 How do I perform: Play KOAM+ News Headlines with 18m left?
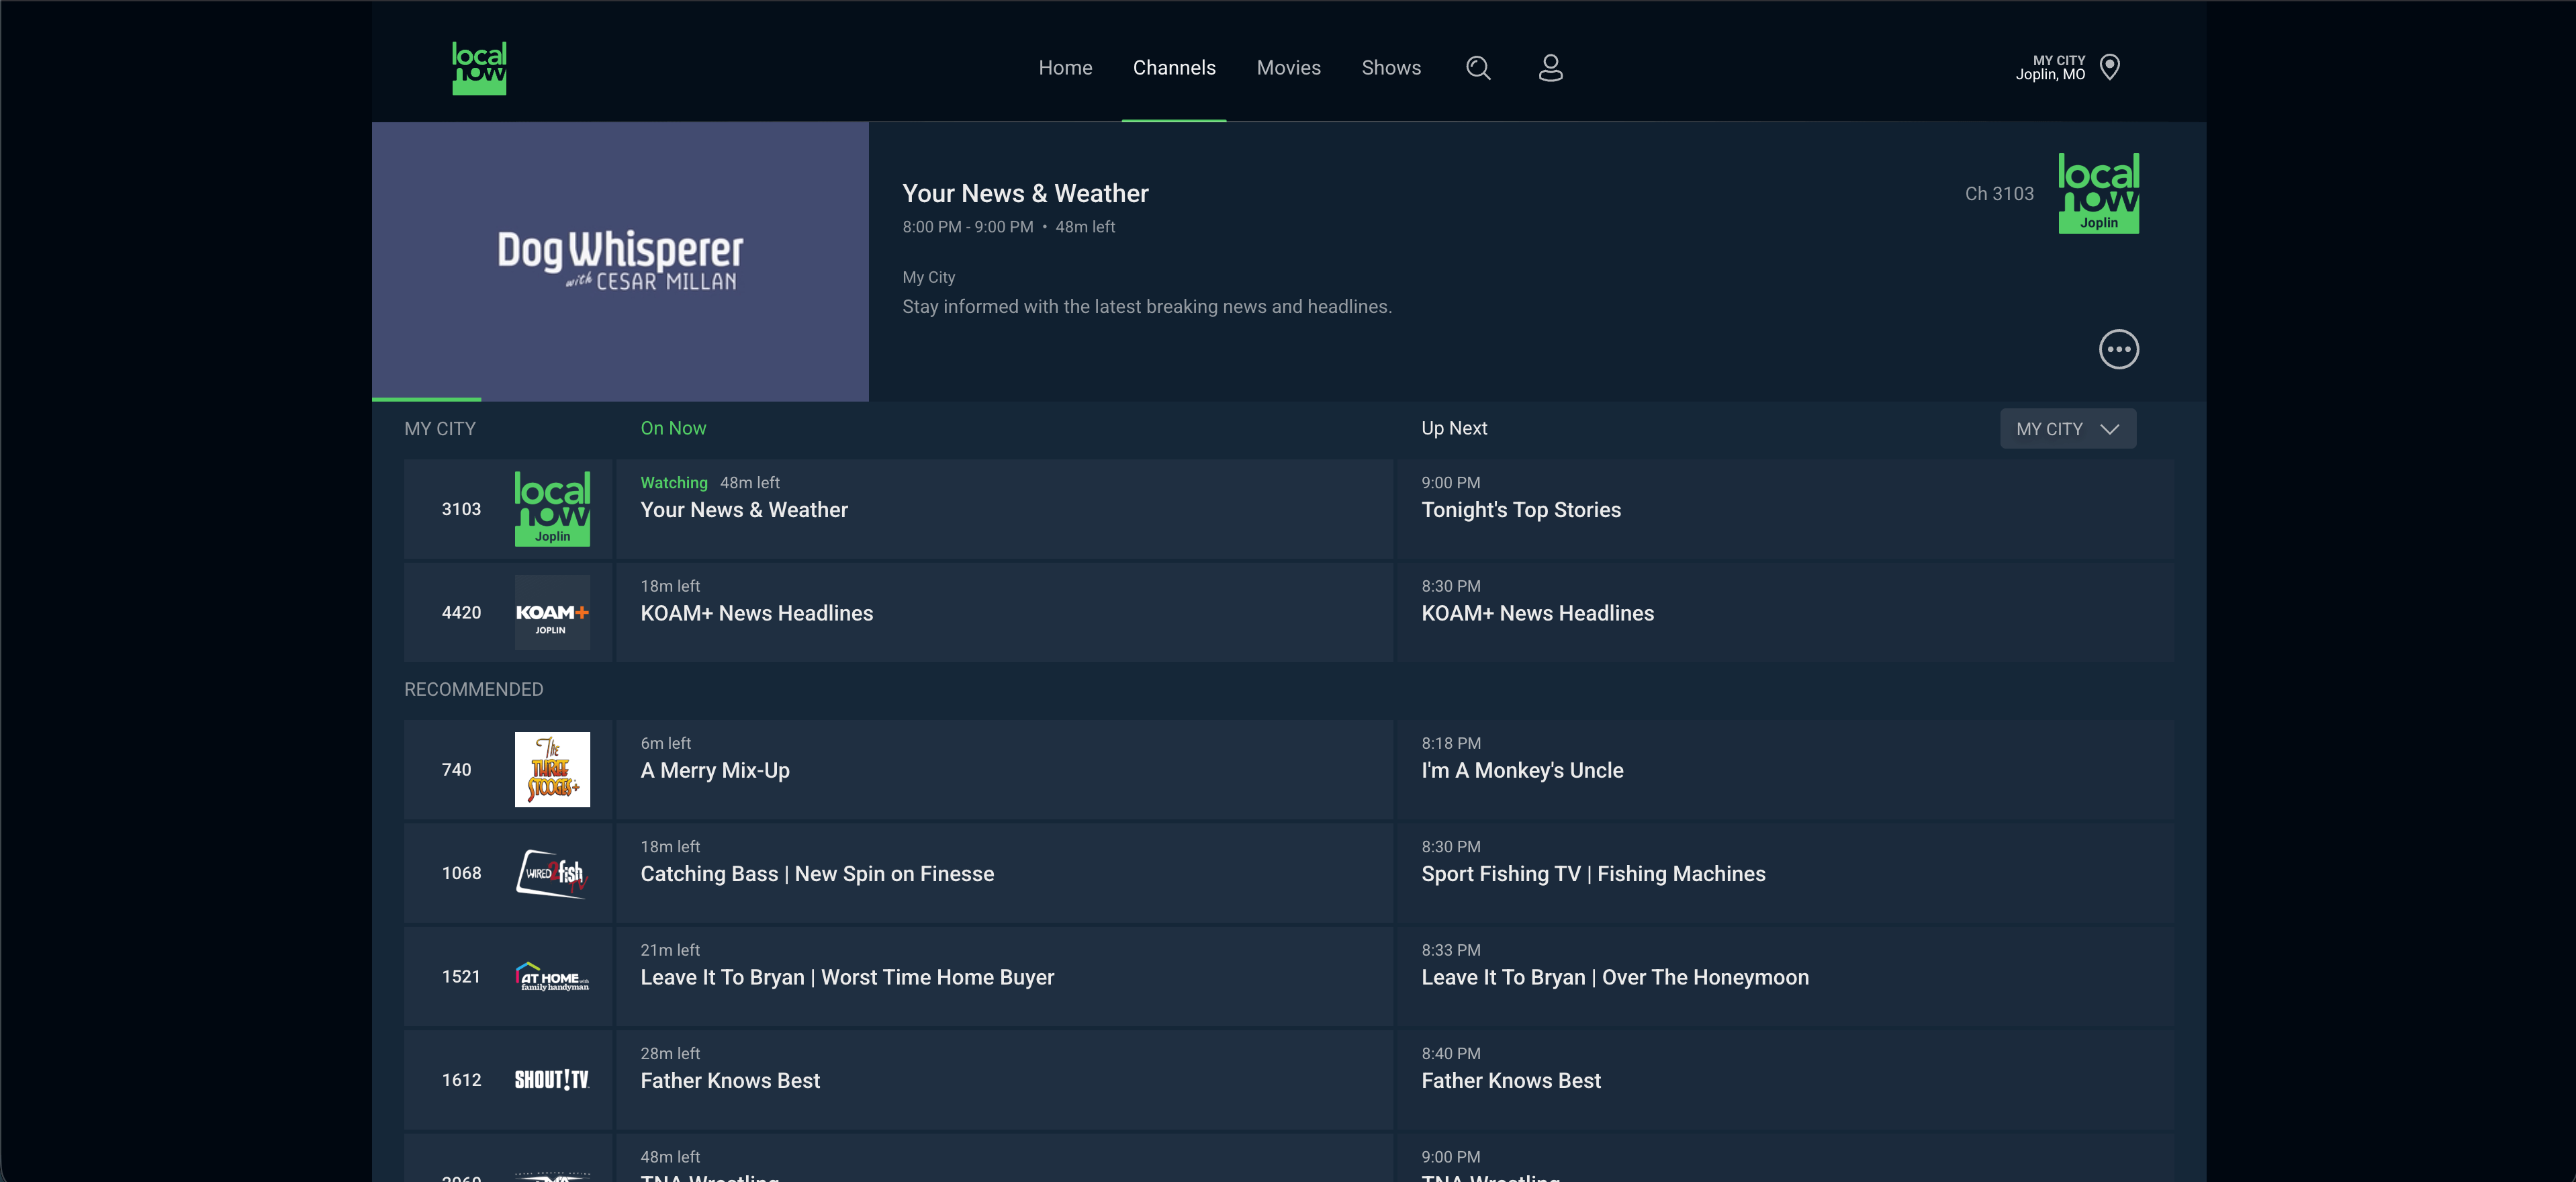(1004, 613)
